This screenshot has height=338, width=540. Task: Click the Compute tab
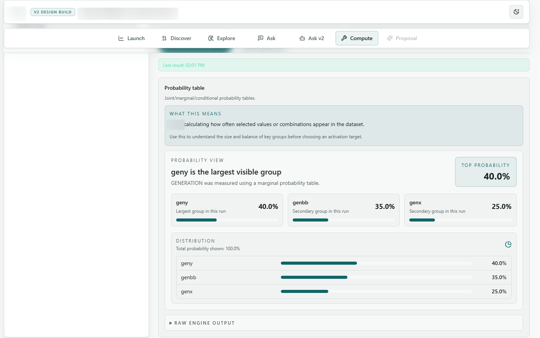pos(357,38)
